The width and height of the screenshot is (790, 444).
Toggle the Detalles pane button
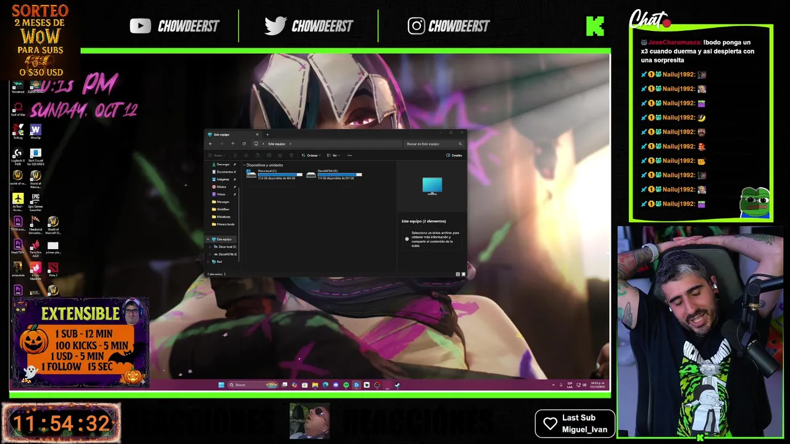(454, 155)
